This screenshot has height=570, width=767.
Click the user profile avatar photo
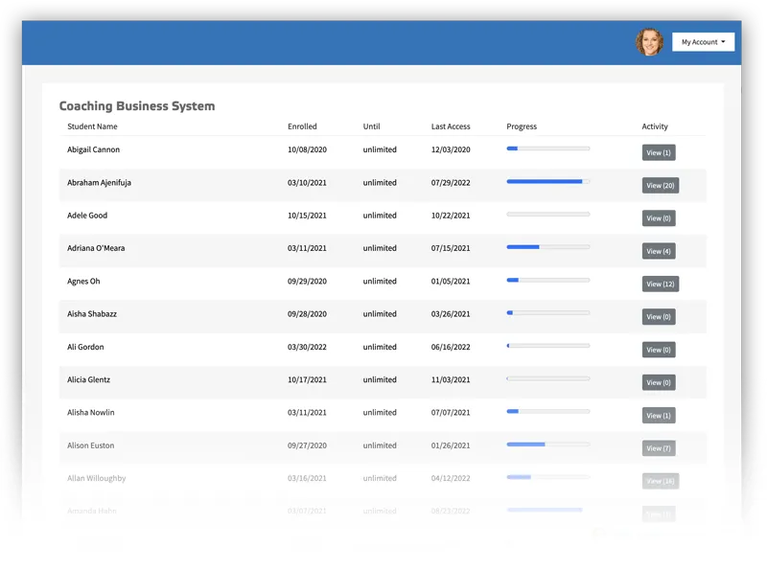[649, 42]
